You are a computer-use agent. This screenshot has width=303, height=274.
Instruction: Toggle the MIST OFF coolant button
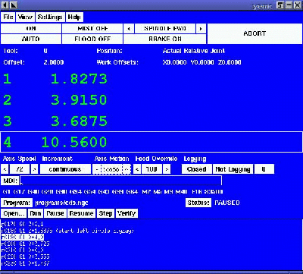(x=92, y=29)
